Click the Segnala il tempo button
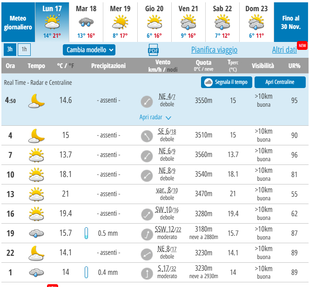309x287 pixels. [227, 82]
